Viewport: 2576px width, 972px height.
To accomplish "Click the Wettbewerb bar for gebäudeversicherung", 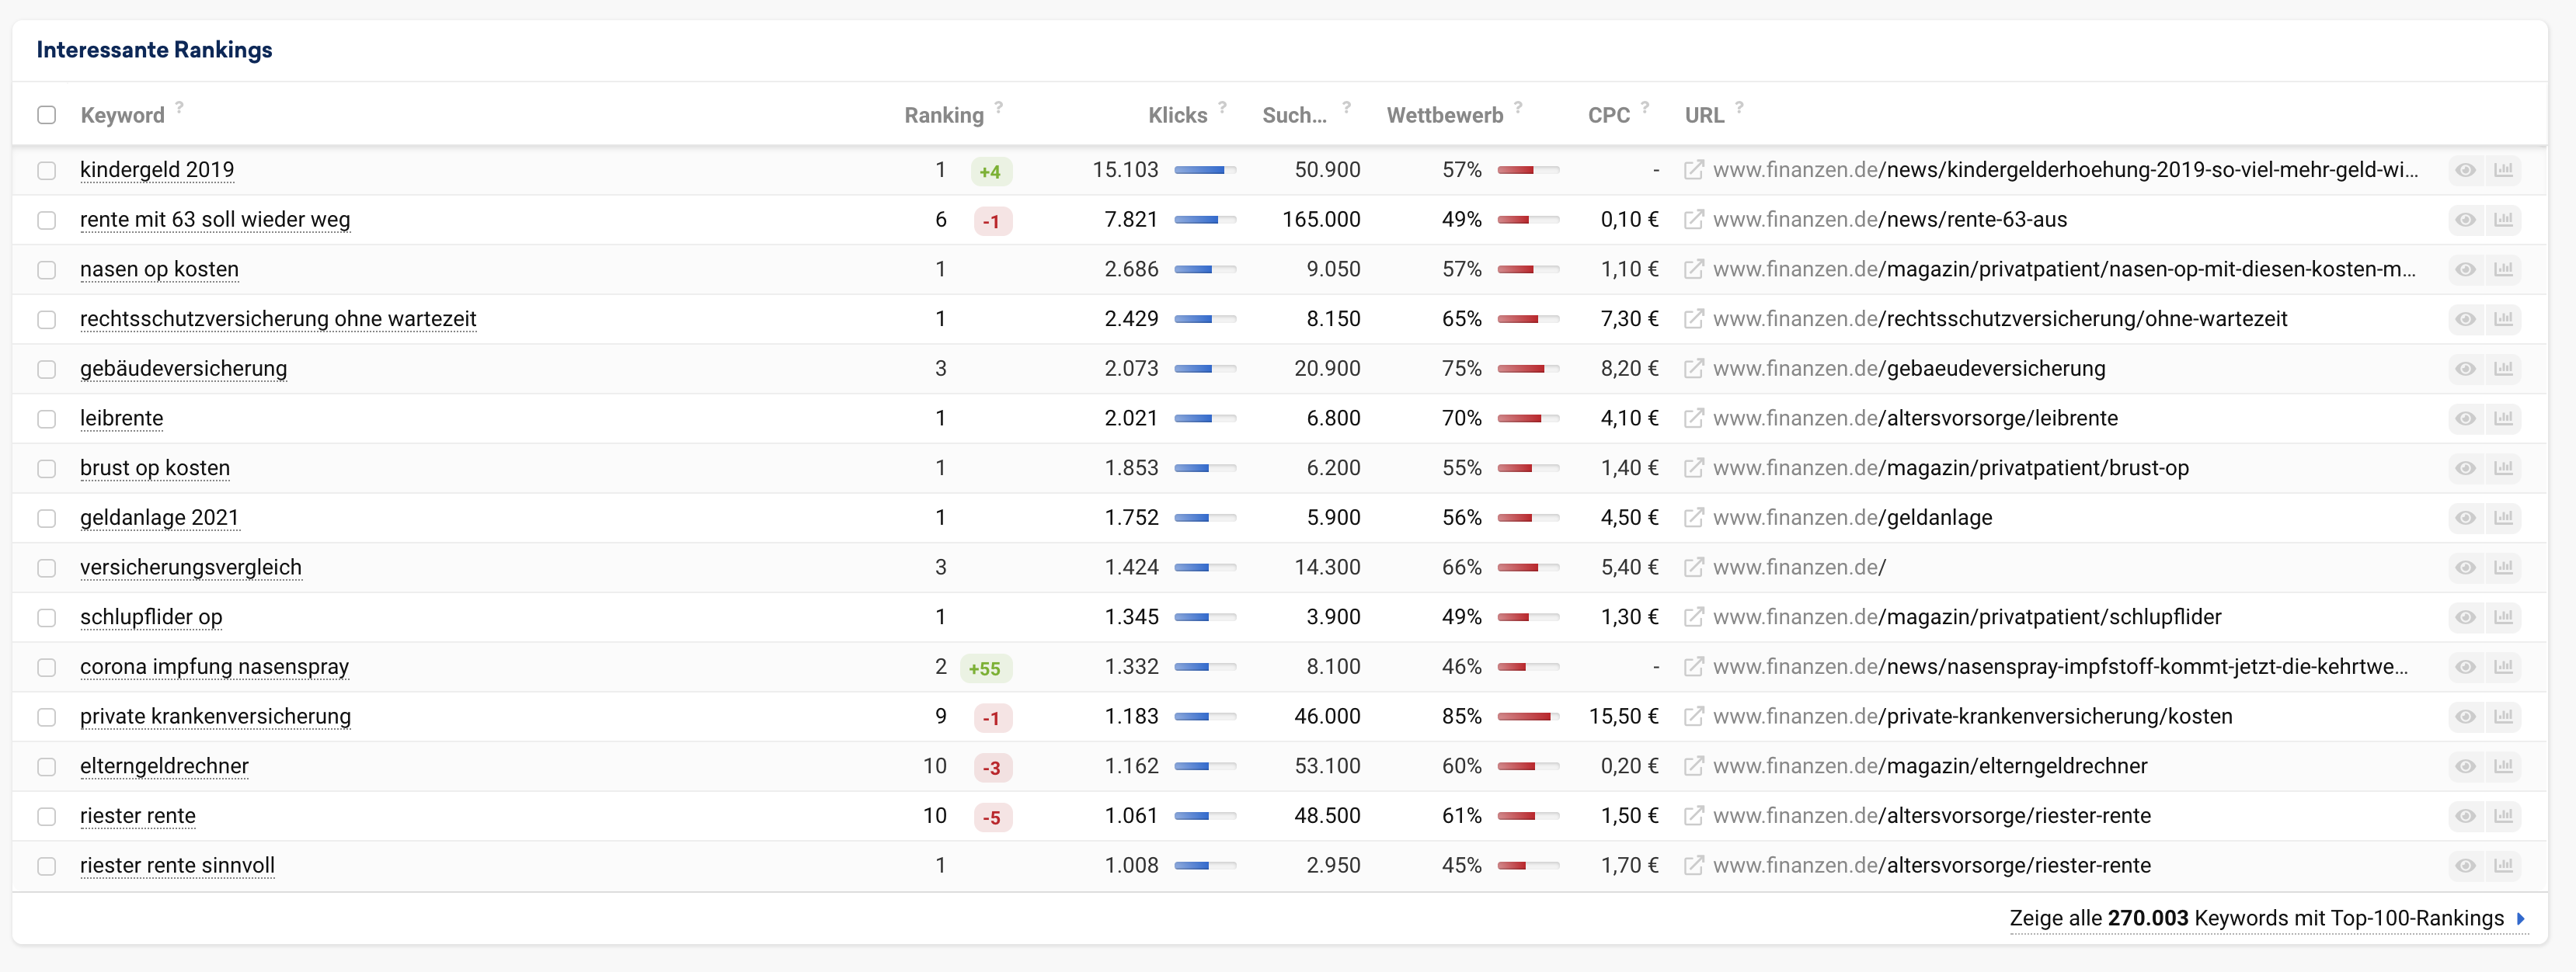I will click(x=1528, y=369).
